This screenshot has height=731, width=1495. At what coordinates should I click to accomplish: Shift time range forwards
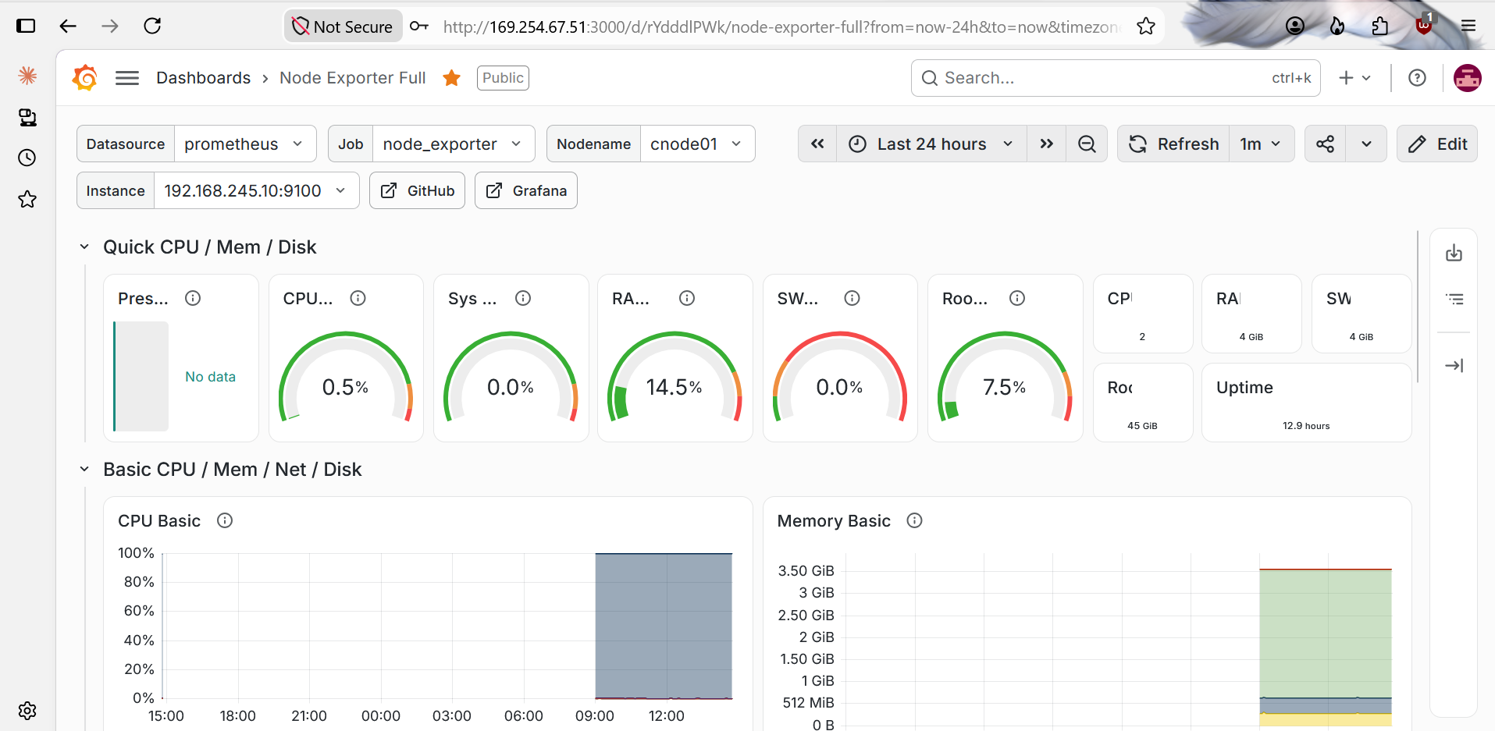[1047, 144]
